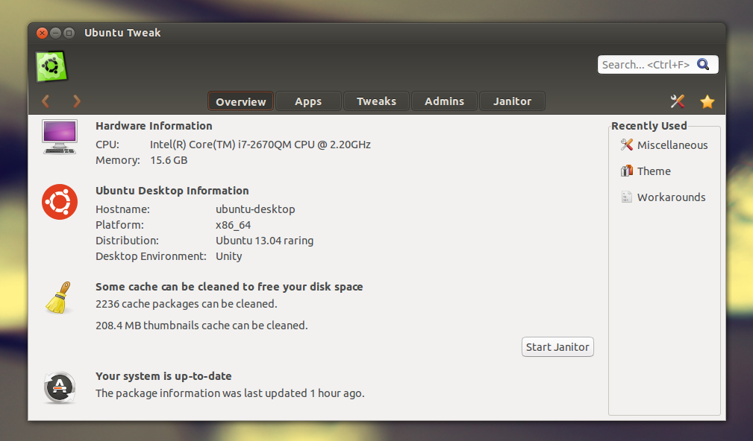The width and height of the screenshot is (753, 441).
Task: Click the Ubuntu Desktop Information heading
Action: coord(172,190)
